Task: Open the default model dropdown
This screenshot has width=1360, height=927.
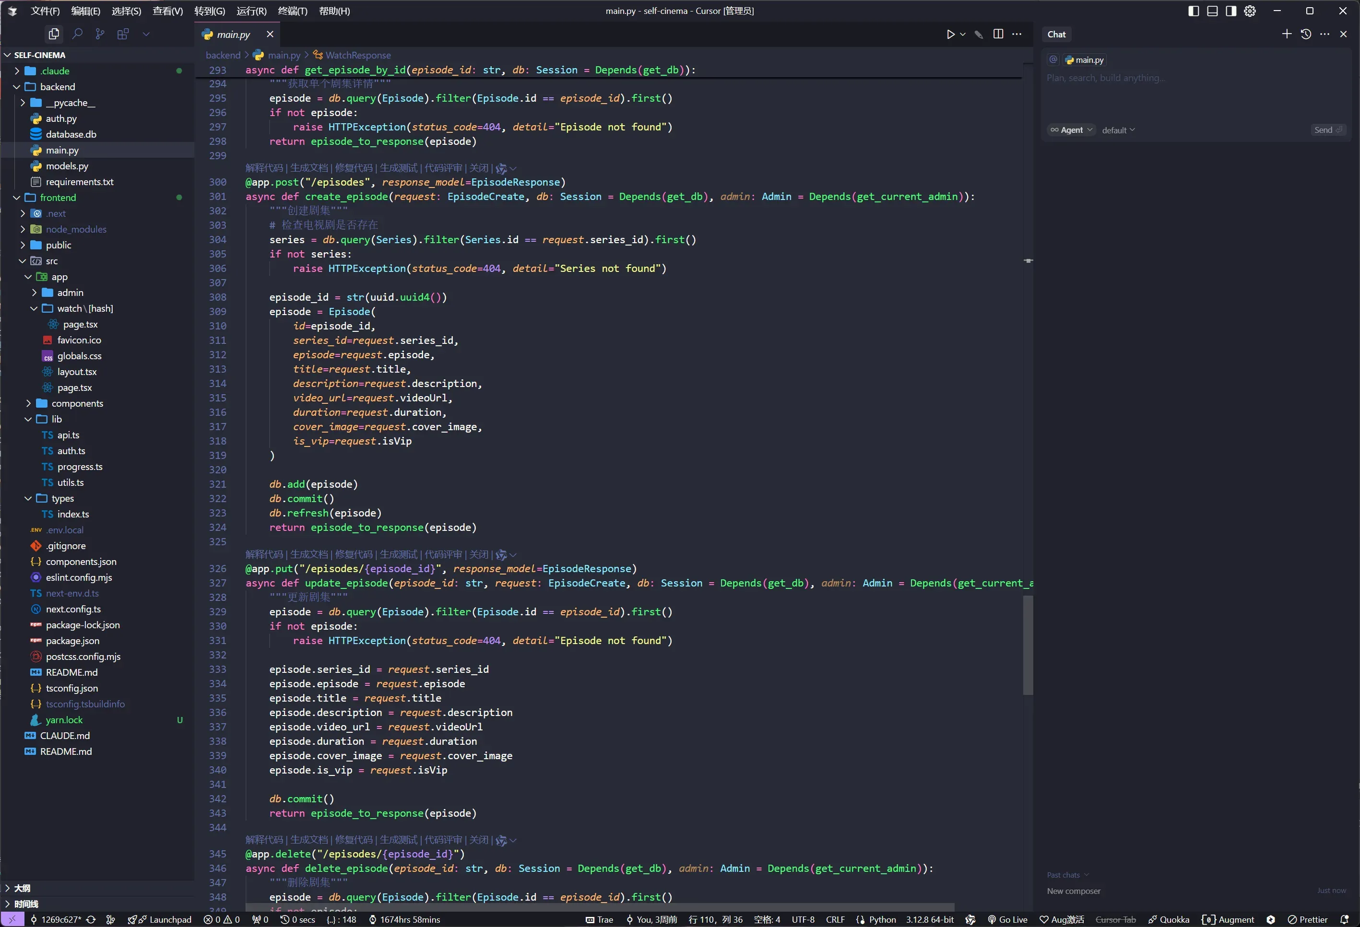Action: pyautogui.click(x=1118, y=130)
